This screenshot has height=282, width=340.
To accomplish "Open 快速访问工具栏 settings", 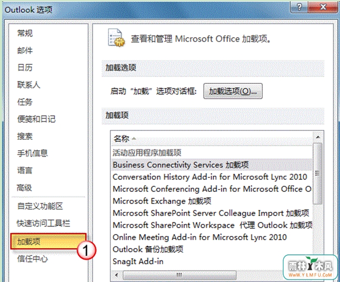I will (x=44, y=223).
